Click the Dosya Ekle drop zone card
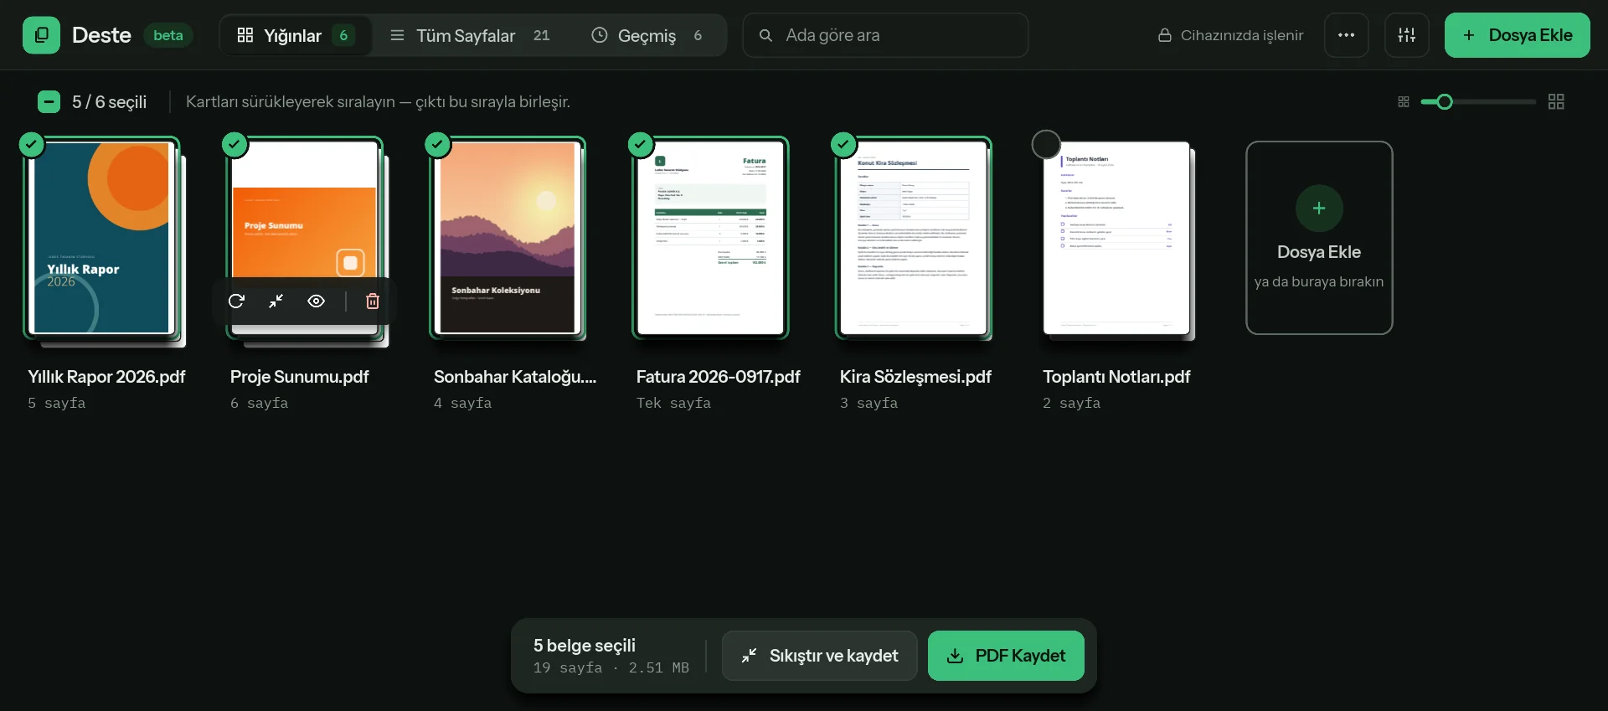 1319,238
